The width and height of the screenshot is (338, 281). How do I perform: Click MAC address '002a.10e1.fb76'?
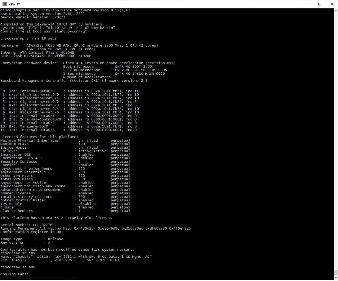coord(106,102)
